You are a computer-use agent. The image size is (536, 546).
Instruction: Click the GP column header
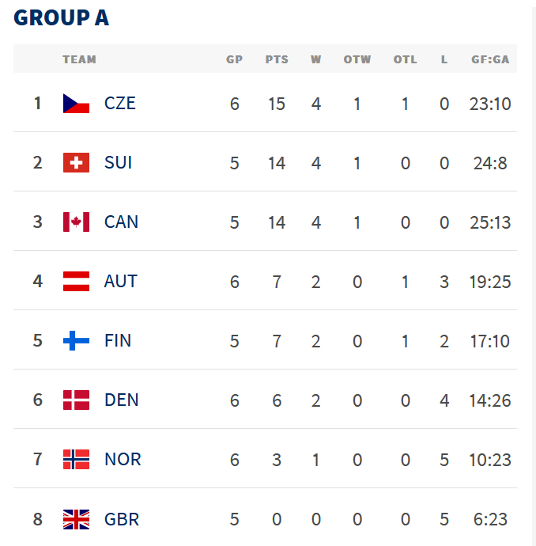pos(235,59)
